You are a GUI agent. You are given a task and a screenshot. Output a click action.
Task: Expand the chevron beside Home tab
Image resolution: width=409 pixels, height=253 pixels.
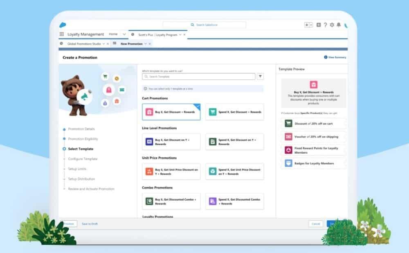pos(124,34)
